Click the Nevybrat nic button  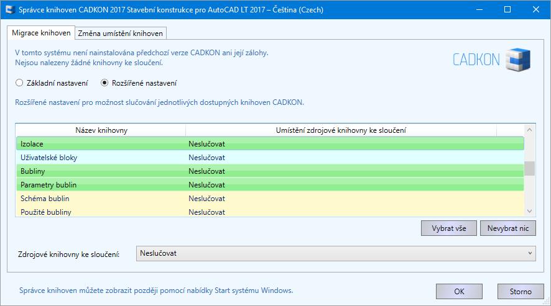pos(507,228)
